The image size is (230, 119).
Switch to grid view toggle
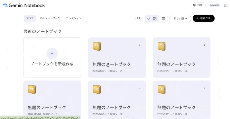[152, 18]
